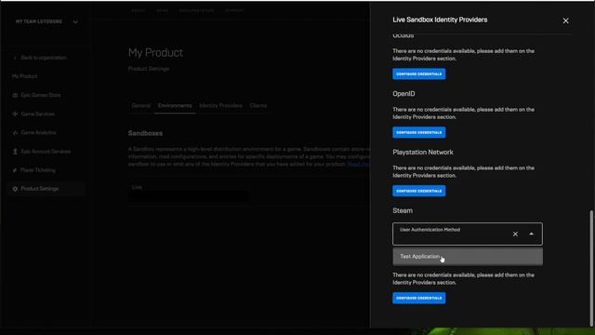The height and width of the screenshot is (335, 595).
Task: Click the OpenID section heading
Action: [403, 94]
